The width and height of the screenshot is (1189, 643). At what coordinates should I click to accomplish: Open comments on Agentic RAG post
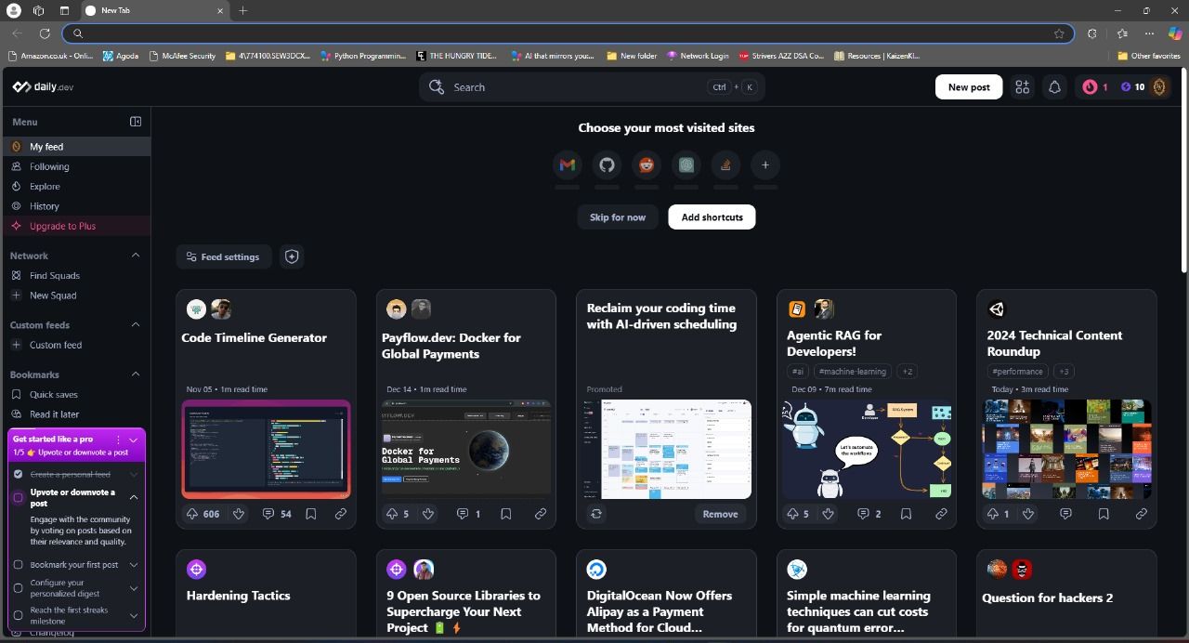(x=863, y=514)
